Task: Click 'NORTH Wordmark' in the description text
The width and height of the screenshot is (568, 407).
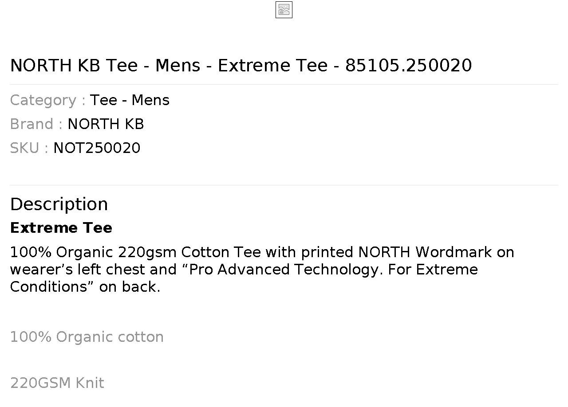Action: [425, 252]
